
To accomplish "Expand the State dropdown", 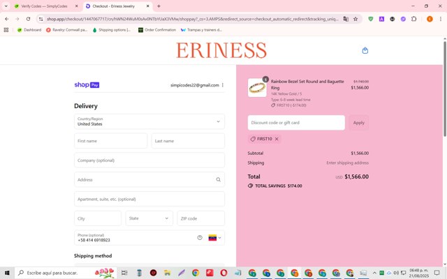I will coord(149,218).
